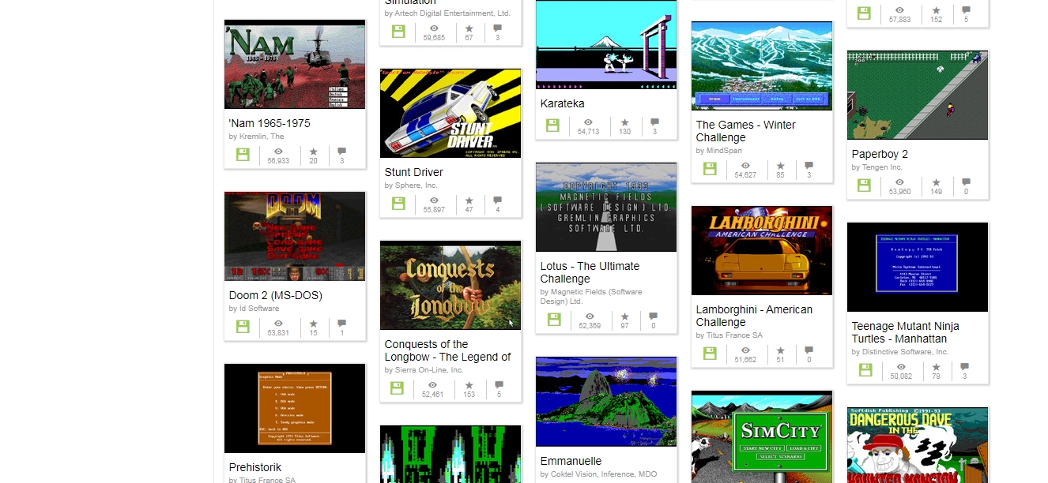The width and height of the screenshot is (1048, 483).
Task: Click the favorites star on Lamborghini American Challenge
Action: click(x=780, y=350)
